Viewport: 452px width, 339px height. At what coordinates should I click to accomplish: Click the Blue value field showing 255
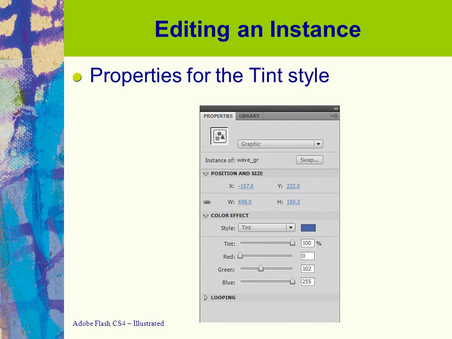pyautogui.click(x=307, y=282)
